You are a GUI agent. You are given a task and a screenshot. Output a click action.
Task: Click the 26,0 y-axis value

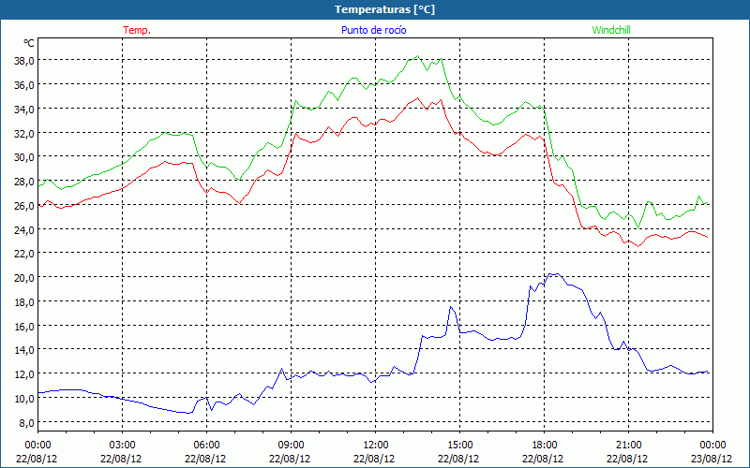[24, 205]
